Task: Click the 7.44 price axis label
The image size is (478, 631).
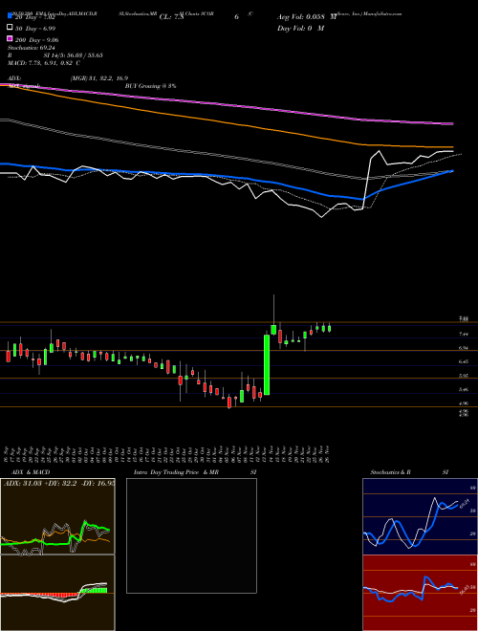Action: [x=463, y=334]
